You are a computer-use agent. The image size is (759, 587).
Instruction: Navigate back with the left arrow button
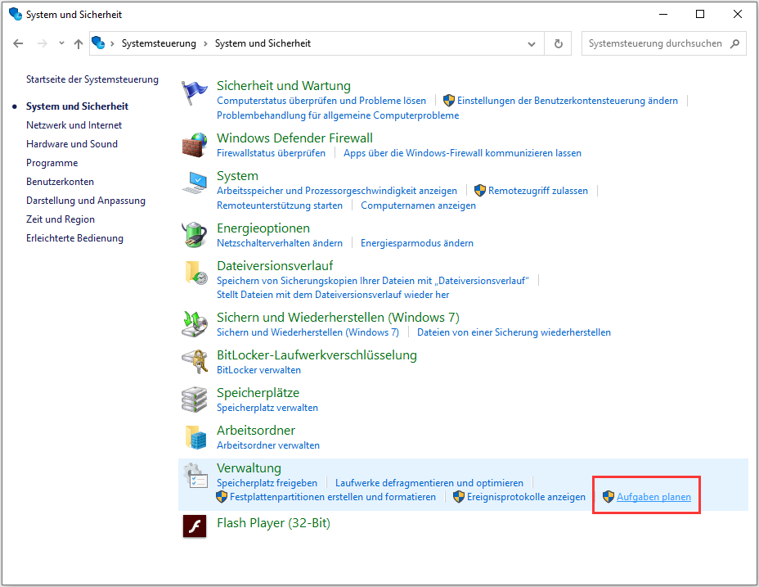pyautogui.click(x=19, y=43)
